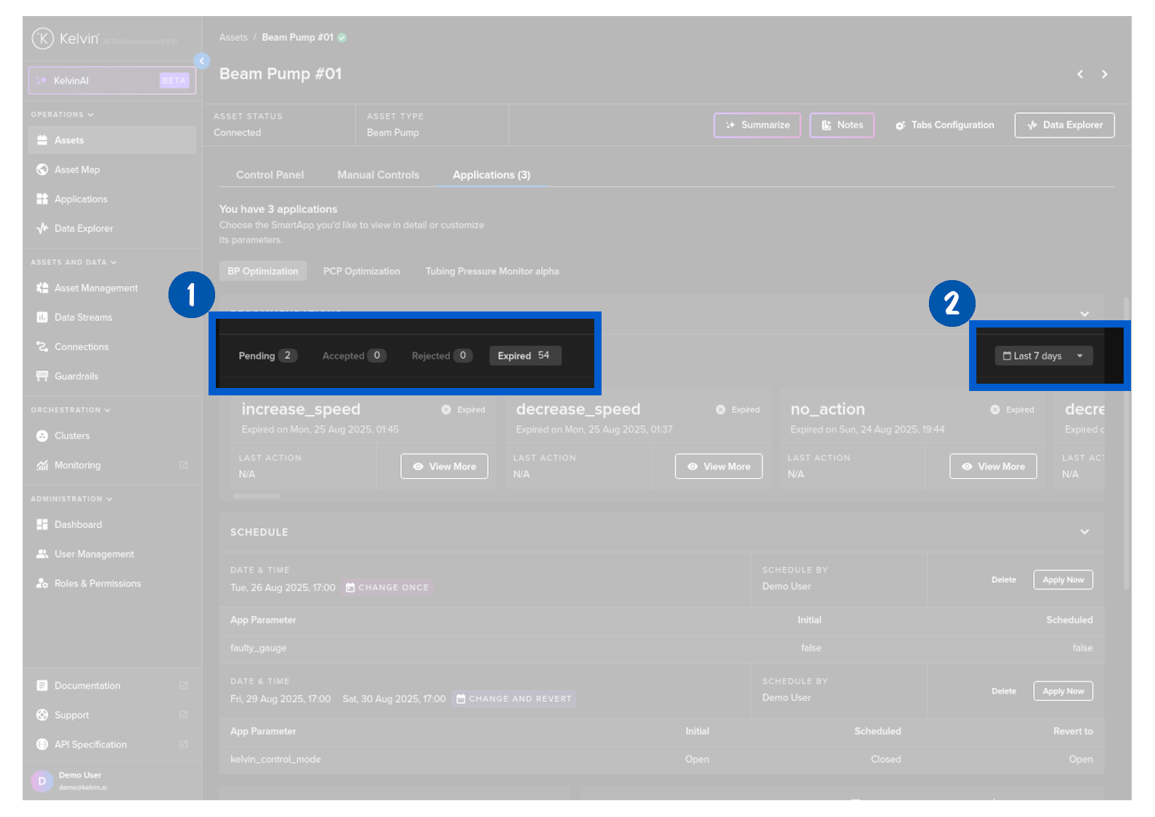This screenshot has height=817, width=1155.
Task: Collapse sidebar using the round chevron button
Action: (x=202, y=61)
